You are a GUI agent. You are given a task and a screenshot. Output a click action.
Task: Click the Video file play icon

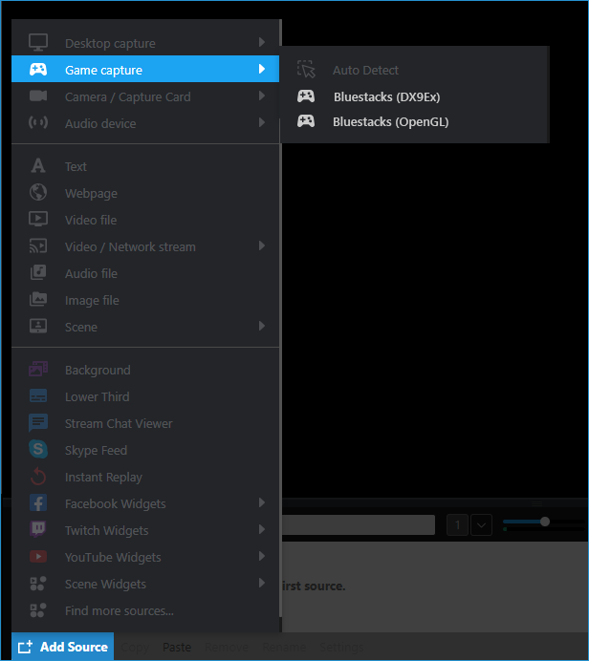coord(38,219)
